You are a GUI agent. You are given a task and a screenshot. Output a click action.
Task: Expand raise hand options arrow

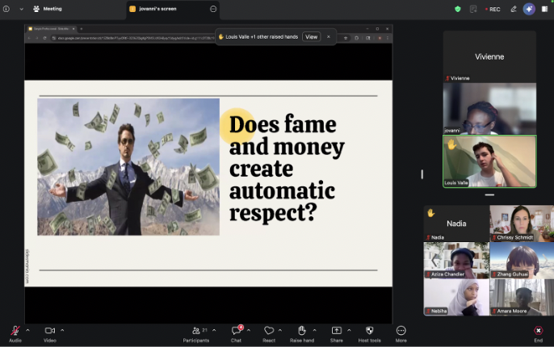point(314,330)
